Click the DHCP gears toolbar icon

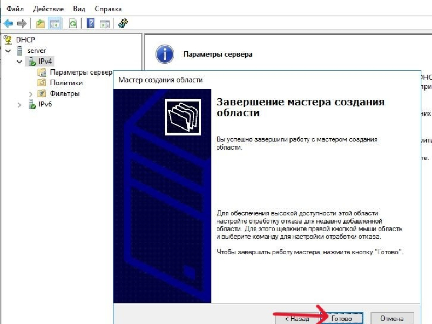[x=123, y=23]
